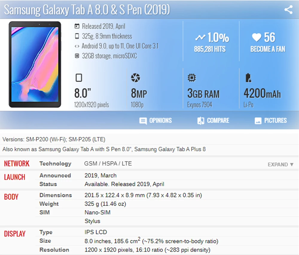
Task: Click the Exynos 7904 chipset text
Action: point(200,105)
